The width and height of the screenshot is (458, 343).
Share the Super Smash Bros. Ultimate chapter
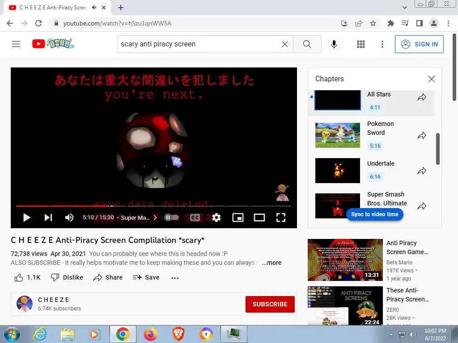pos(422,206)
